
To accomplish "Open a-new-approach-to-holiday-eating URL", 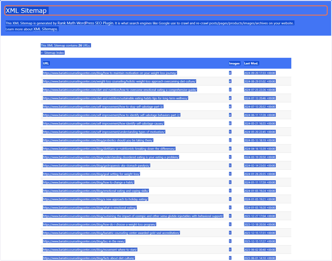I will pyautogui.click(x=95, y=199).
